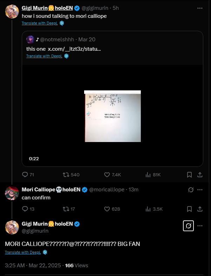
Task: Like the tweet showing 7.4K likes
Action: pyautogui.click(x=113, y=175)
